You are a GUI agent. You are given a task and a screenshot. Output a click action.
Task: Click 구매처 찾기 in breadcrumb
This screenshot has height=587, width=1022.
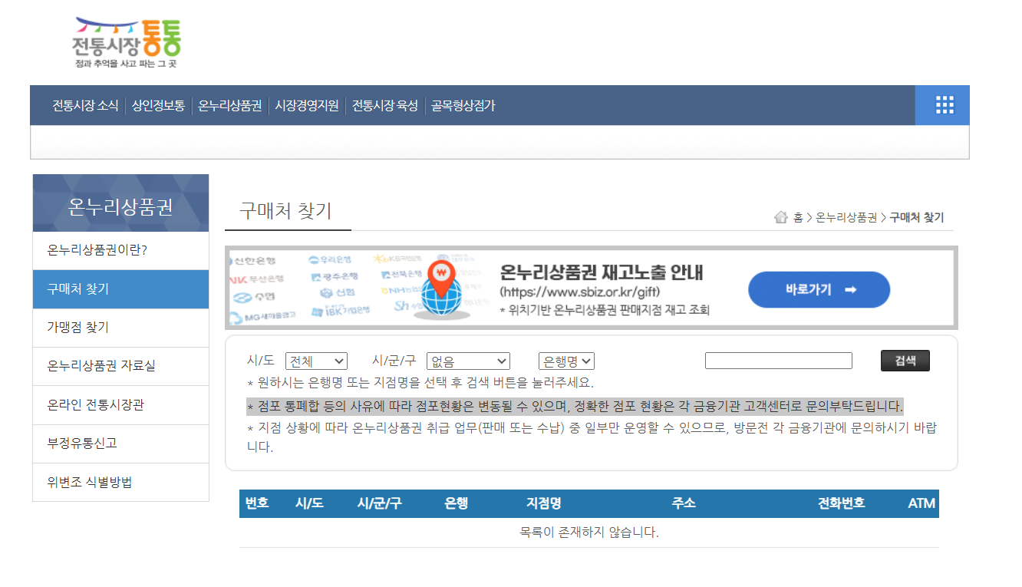pos(917,218)
